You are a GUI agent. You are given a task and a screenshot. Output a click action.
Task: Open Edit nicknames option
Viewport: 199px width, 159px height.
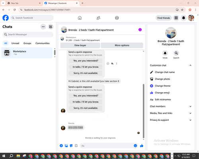click(160, 99)
